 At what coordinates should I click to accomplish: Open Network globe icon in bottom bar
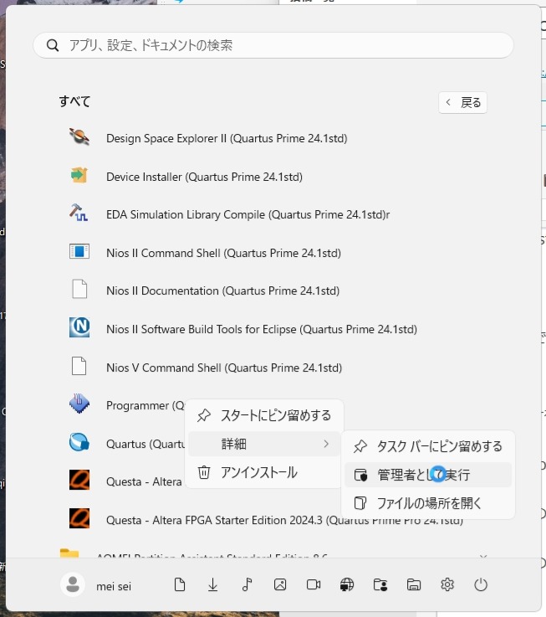[x=347, y=584]
